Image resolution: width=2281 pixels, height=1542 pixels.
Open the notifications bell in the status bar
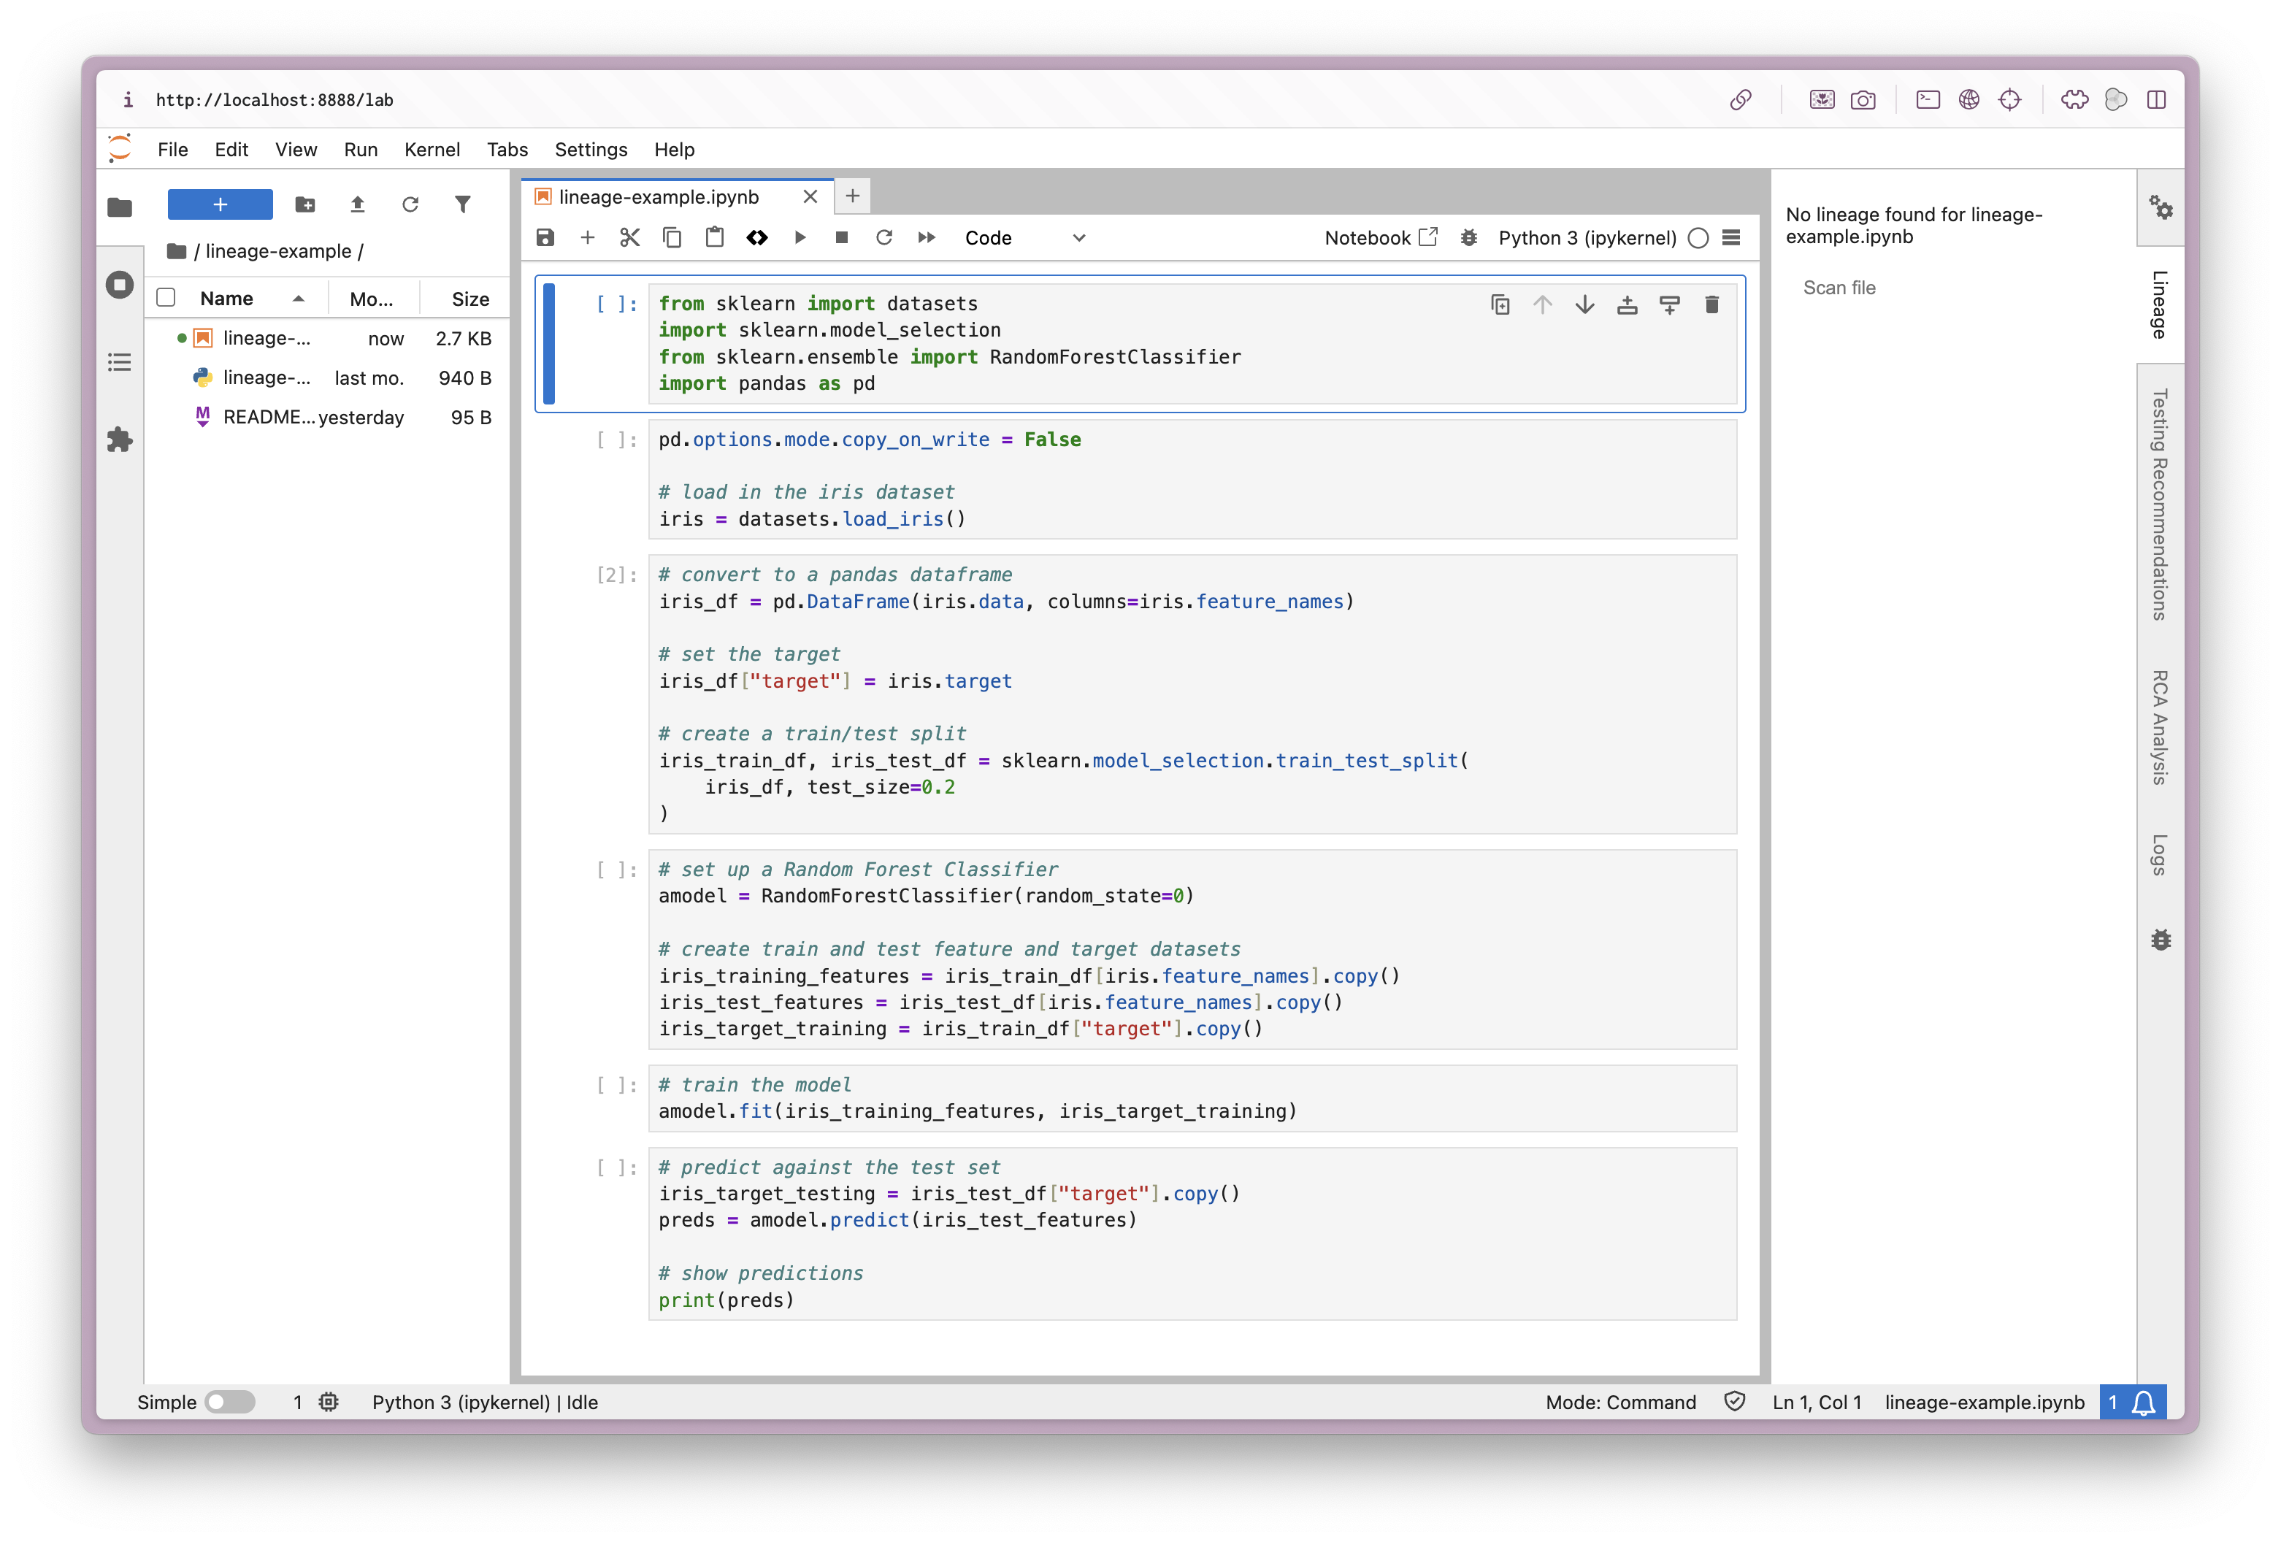click(x=2144, y=1402)
